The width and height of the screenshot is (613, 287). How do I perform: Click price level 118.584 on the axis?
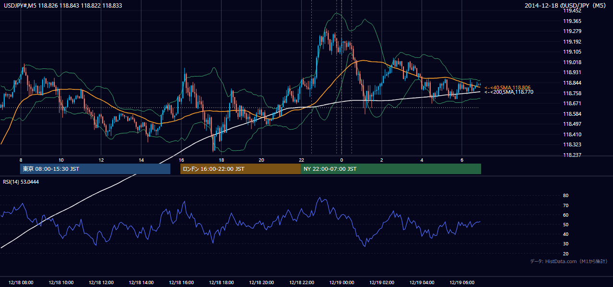(x=572, y=114)
